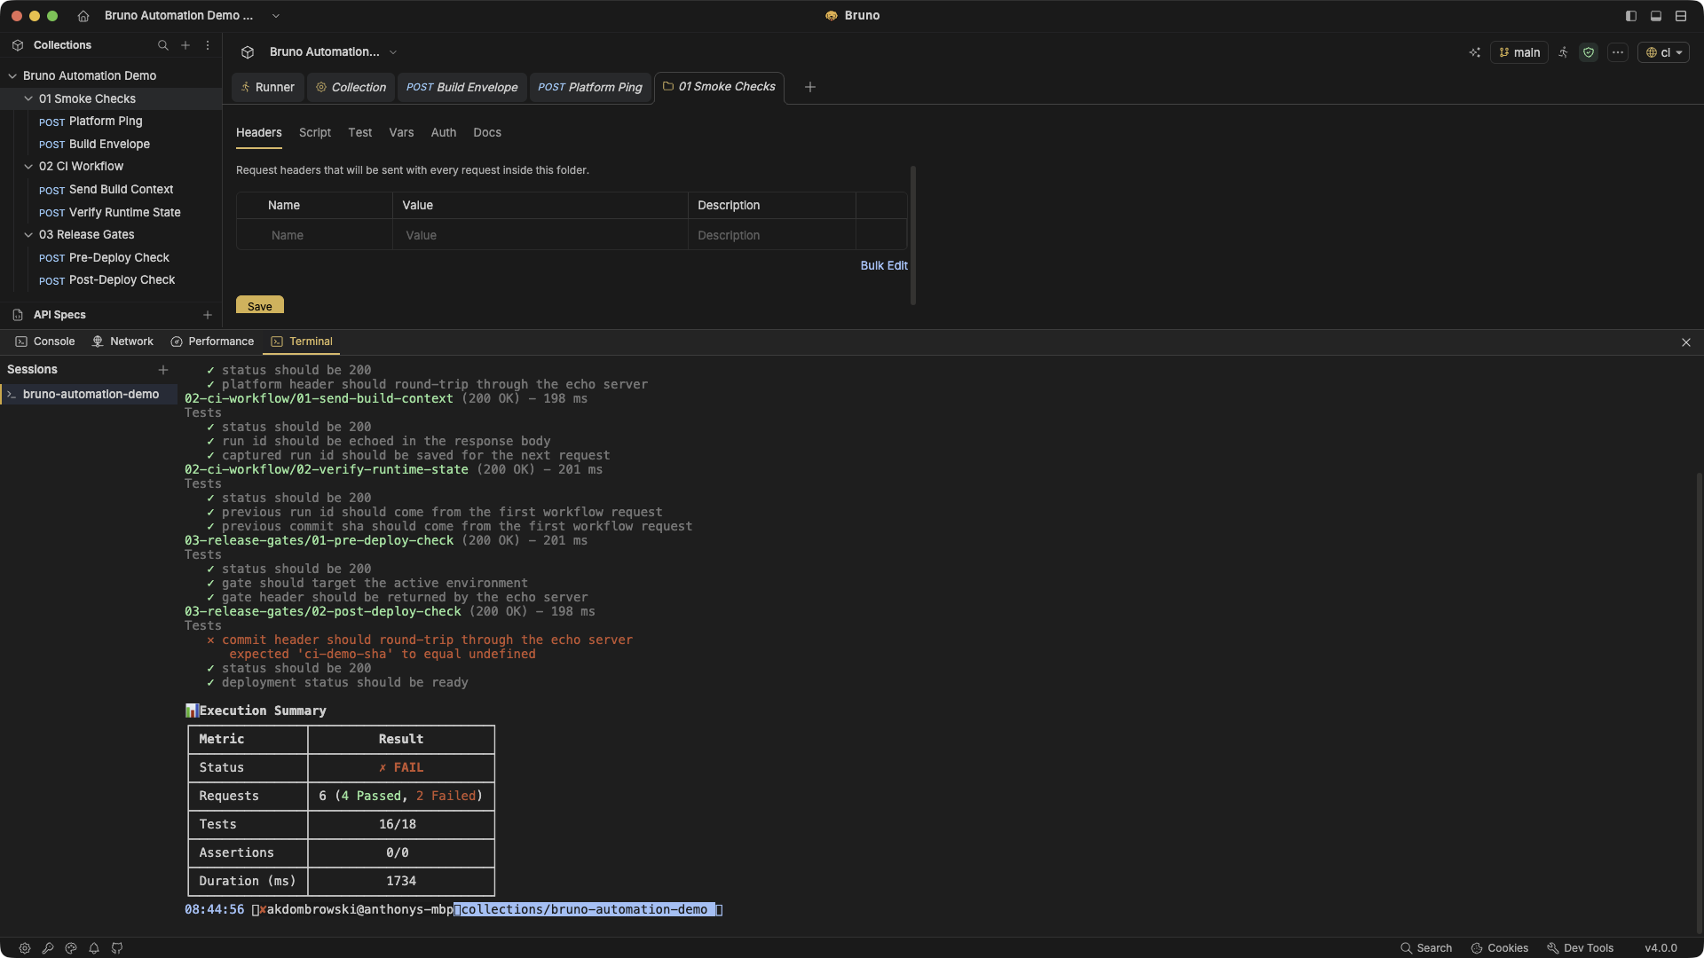Click the home icon in title bar

[x=83, y=16]
